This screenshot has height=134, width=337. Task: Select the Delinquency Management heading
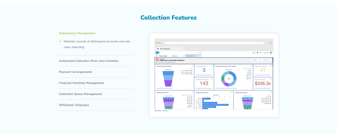pos(77,33)
